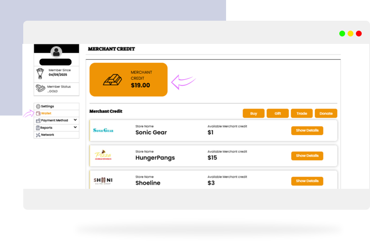Click the Pizza HungerPangs logo thumbnail
The image size is (370, 241).
coord(103,156)
